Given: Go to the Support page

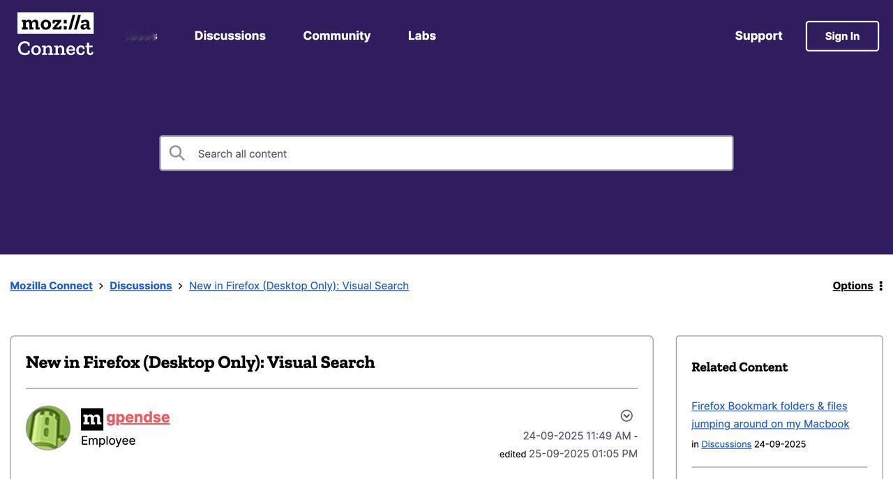Looking at the screenshot, I should point(759,36).
